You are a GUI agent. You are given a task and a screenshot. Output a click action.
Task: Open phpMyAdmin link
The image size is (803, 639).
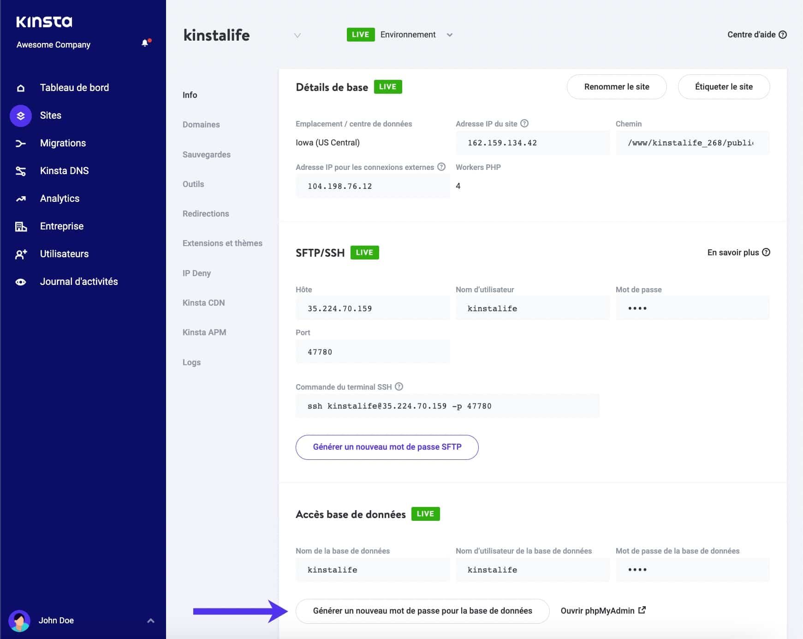click(x=602, y=611)
